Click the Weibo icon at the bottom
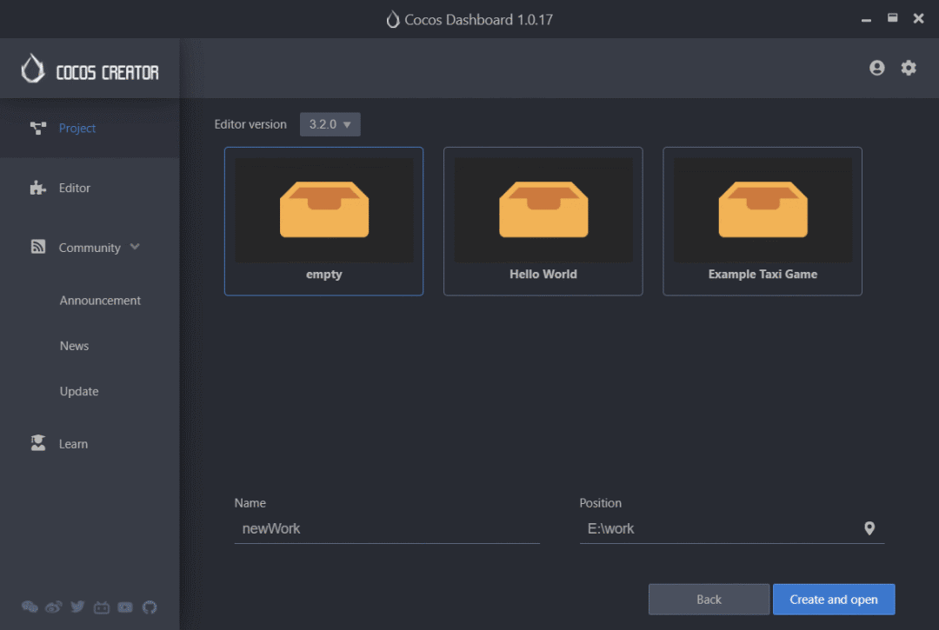This screenshot has height=630, width=939. tap(53, 607)
